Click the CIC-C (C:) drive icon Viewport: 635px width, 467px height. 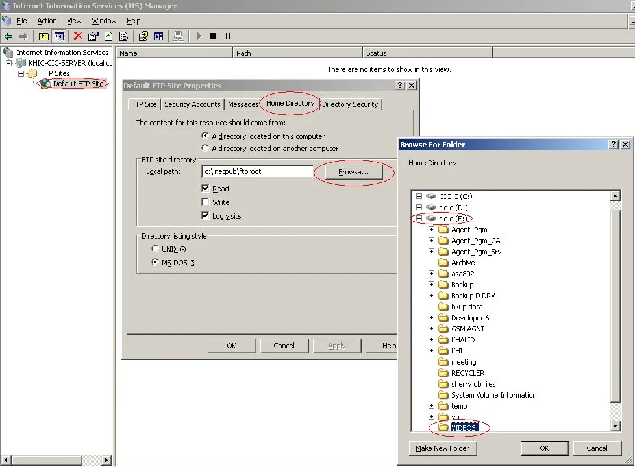pos(431,197)
